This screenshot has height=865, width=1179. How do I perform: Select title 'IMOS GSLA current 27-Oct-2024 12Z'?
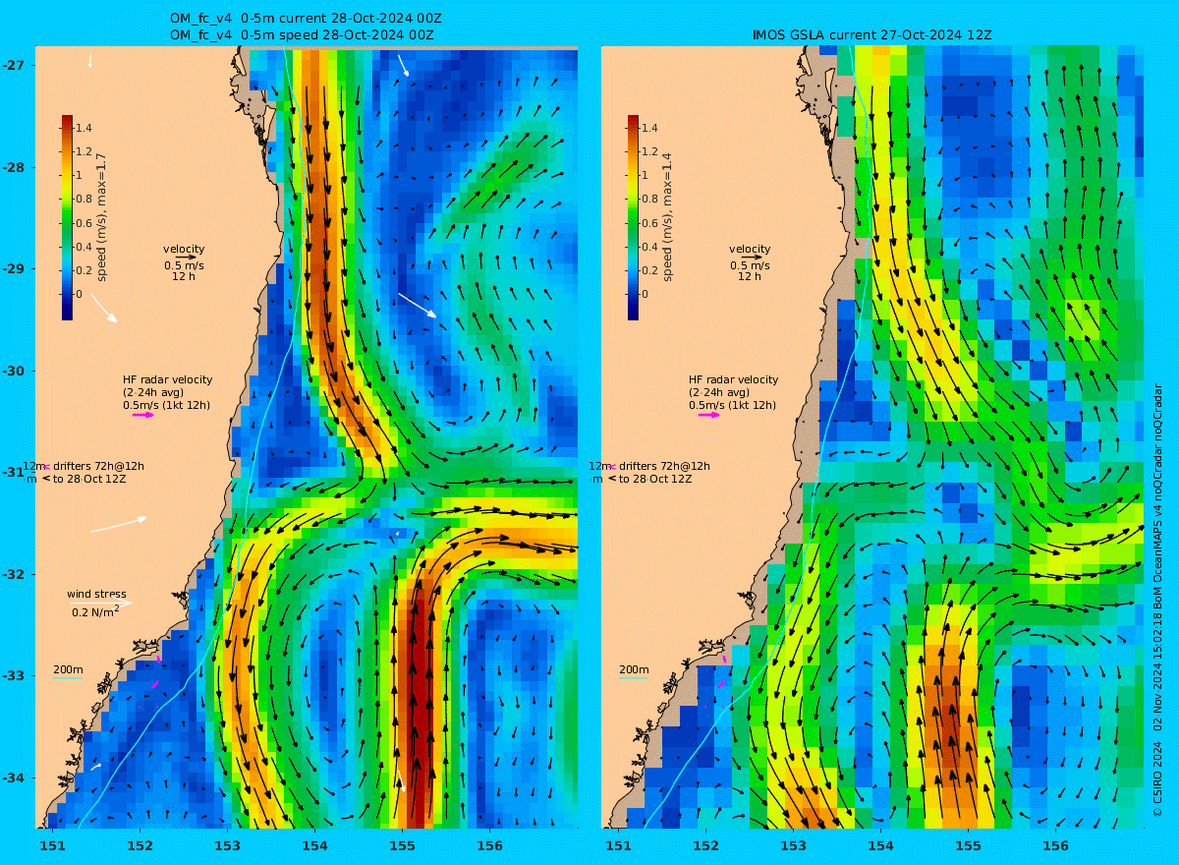tap(872, 34)
